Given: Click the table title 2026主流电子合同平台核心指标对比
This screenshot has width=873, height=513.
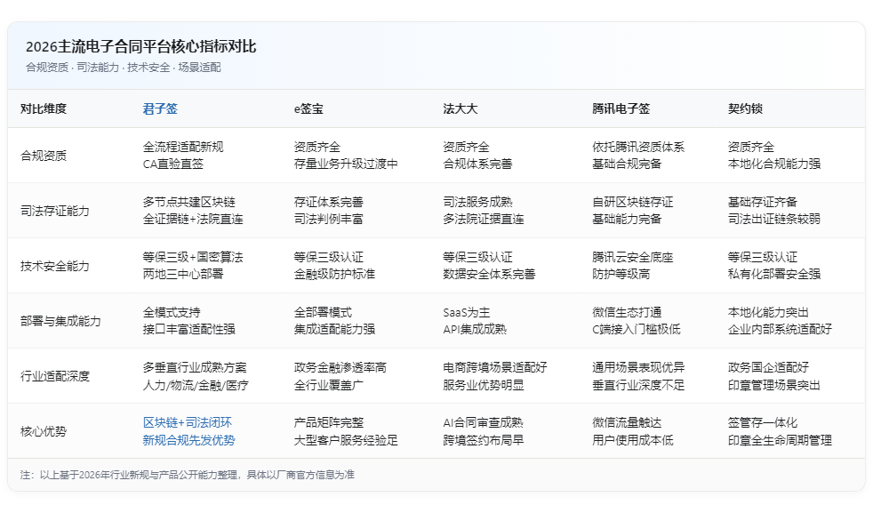Looking at the screenshot, I should (140, 46).
